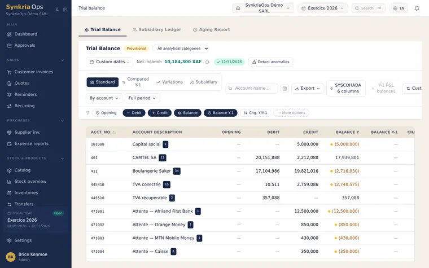Collapse the Purchases sidebar section
The width and height of the screenshot is (429, 268).
click(63, 121)
